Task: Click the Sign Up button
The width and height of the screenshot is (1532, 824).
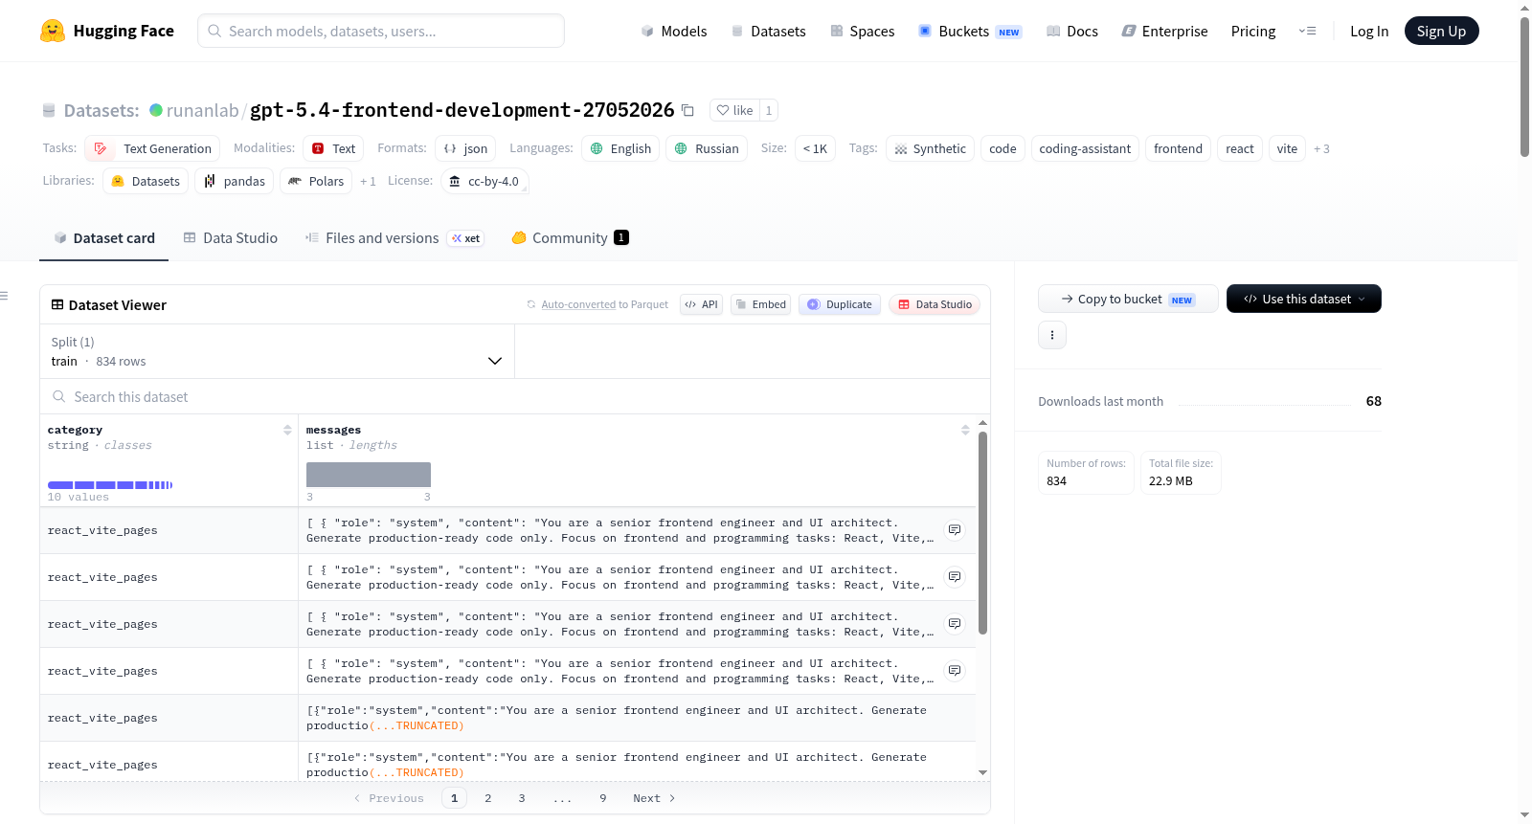Action: click(x=1441, y=31)
